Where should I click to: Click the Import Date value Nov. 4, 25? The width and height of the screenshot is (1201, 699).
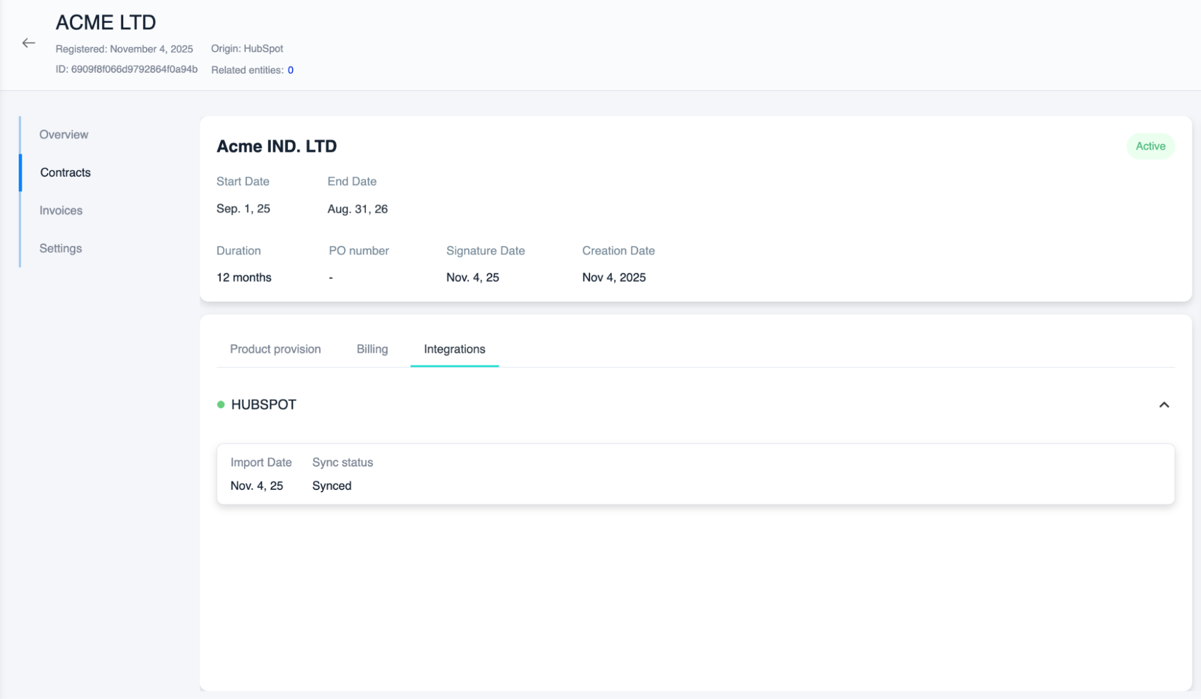coord(257,485)
